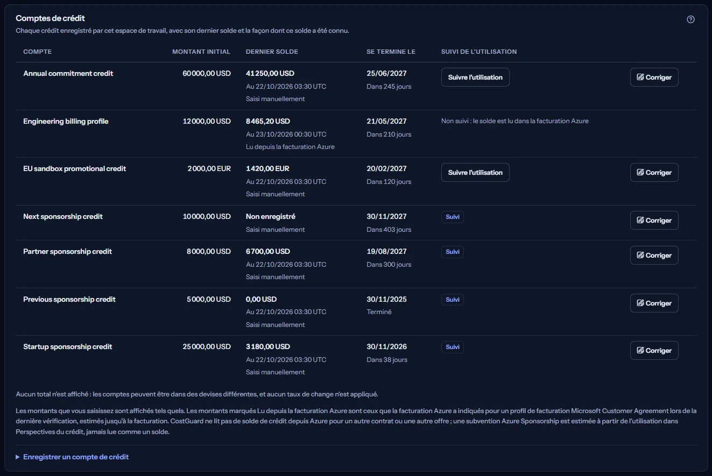Click Corriger for Partner sponsorship credit

click(654, 255)
